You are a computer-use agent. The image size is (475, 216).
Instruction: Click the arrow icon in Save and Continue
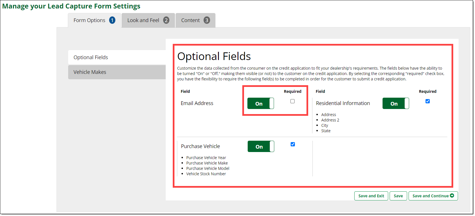coord(452,196)
